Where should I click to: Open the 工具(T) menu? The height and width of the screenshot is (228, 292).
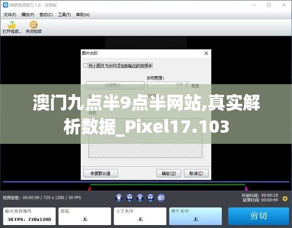pos(64,15)
